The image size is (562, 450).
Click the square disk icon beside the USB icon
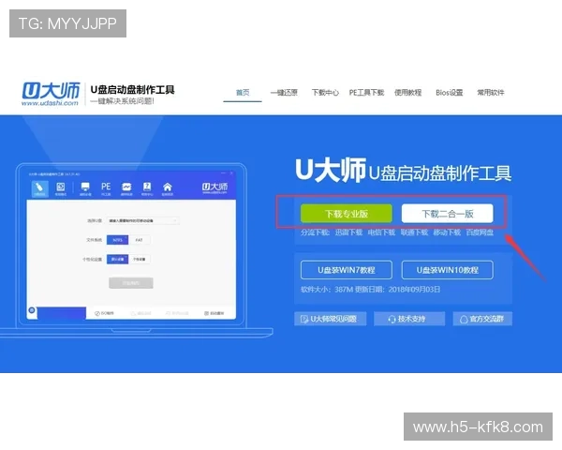[x=61, y=188]
